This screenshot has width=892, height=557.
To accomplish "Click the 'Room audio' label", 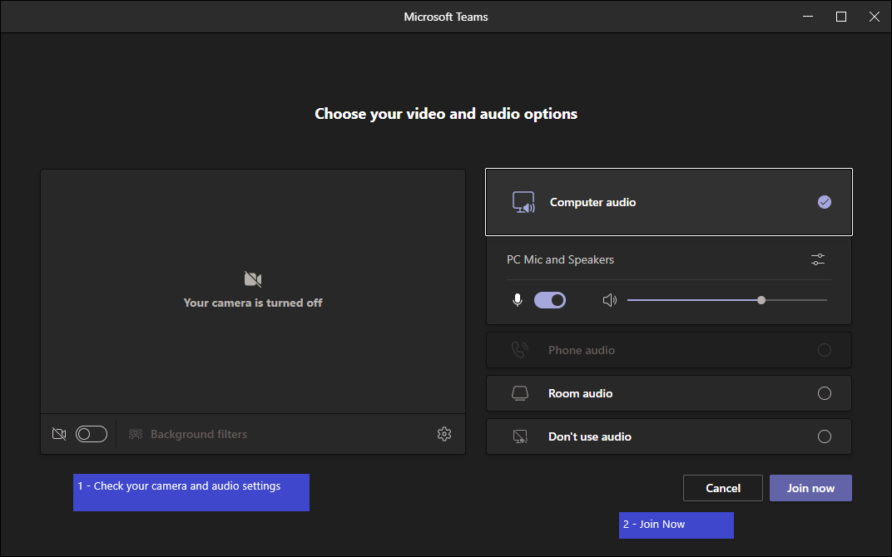I will tap(580, 393).
